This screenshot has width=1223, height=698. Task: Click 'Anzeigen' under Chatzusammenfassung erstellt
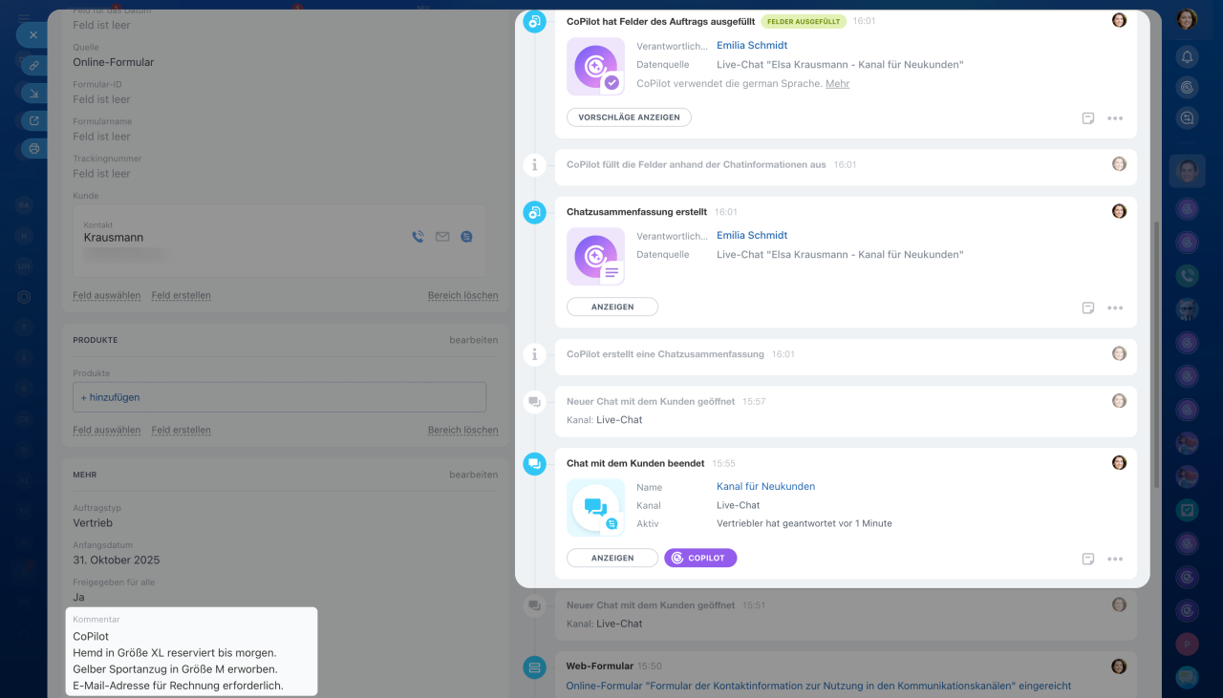612,307
